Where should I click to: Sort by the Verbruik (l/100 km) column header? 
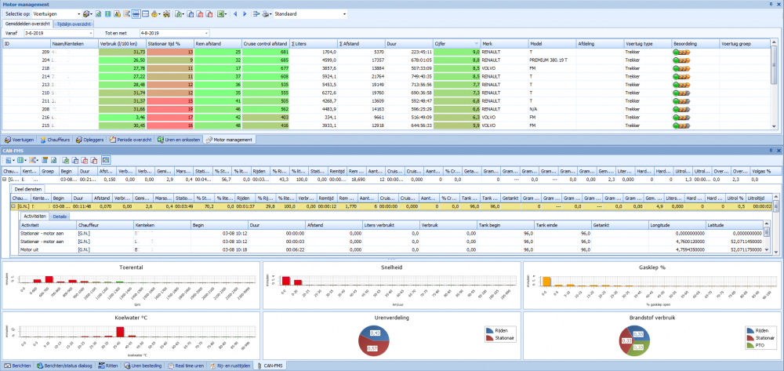point(122,44)
